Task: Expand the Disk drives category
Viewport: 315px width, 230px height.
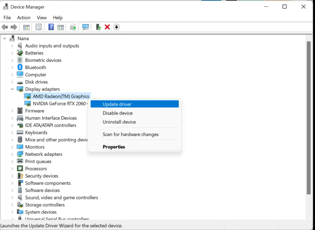Action: coord(12,82)
